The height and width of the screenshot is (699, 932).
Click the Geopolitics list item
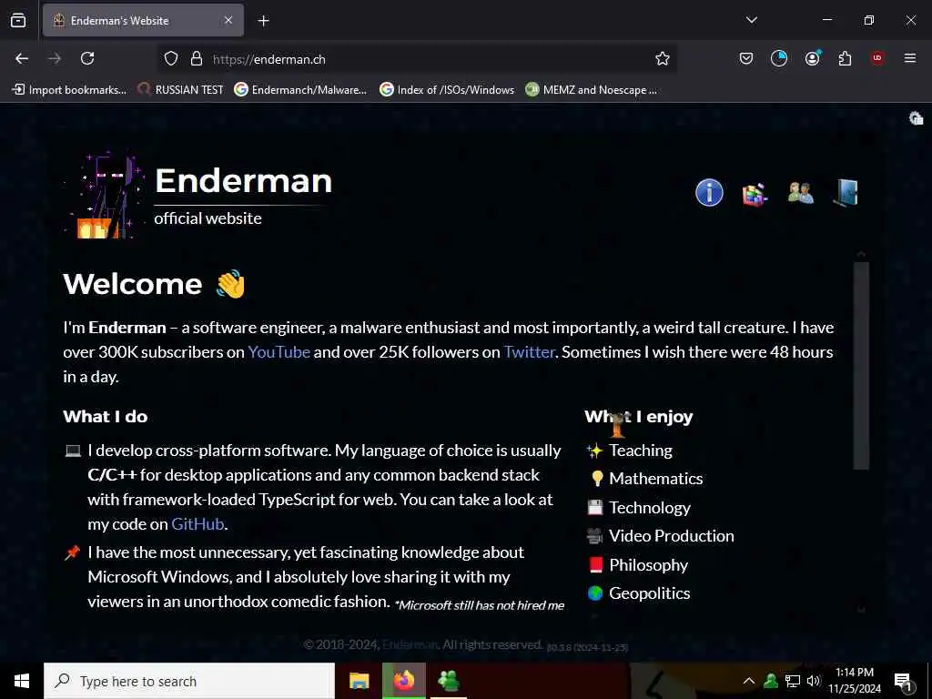click(650, 593)
